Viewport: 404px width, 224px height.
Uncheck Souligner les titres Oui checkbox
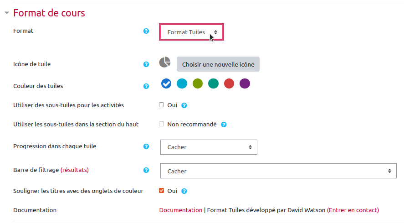point(161,190)
